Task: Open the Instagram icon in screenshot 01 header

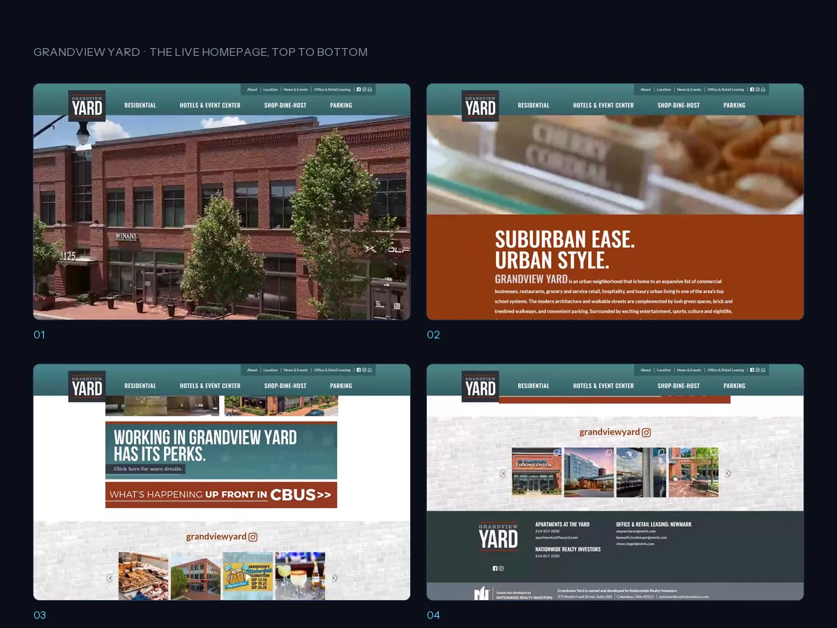Action: pos(364,89)
